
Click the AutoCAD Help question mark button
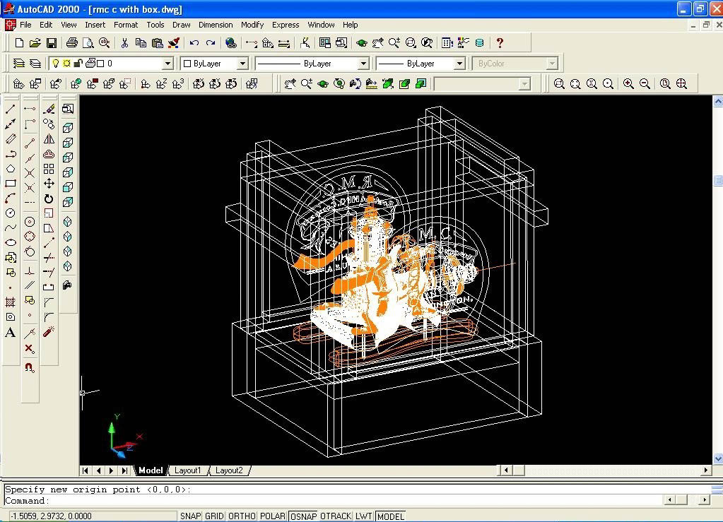(x=500, y=43)
